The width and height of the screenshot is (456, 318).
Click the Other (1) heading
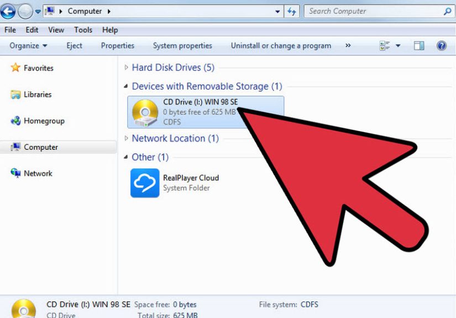(x=150, y=157)
